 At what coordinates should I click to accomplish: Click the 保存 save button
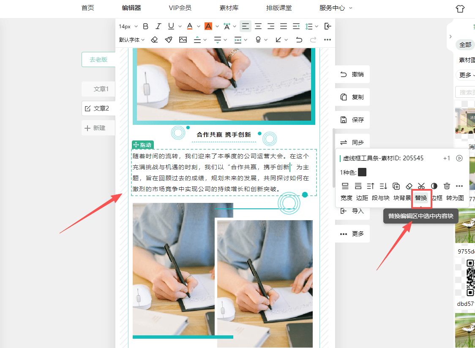352,120
